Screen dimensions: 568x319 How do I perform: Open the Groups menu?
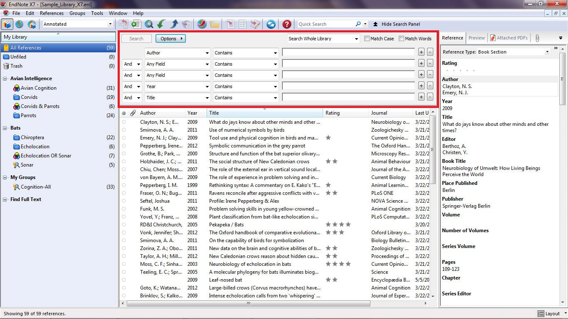pos(77,13)
